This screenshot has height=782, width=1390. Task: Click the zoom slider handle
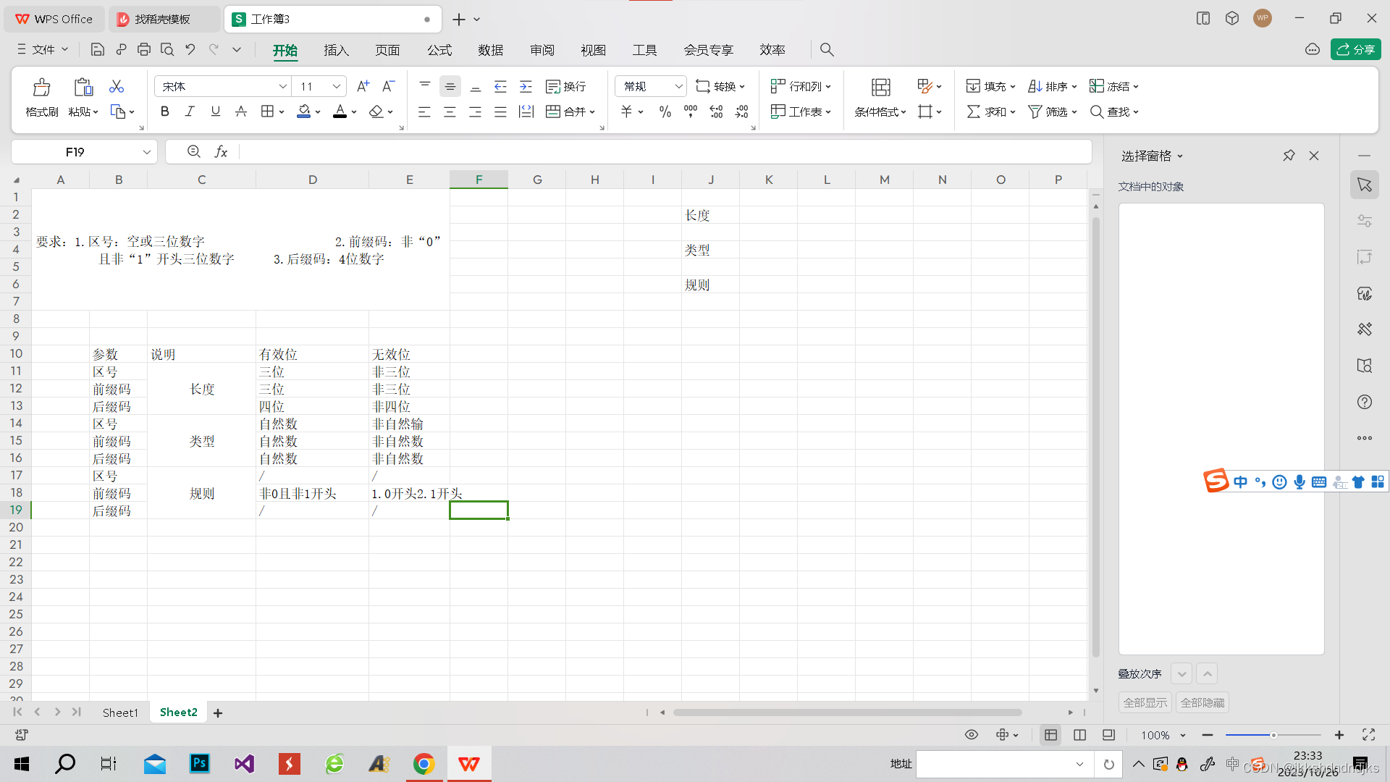pos(1273,735)
